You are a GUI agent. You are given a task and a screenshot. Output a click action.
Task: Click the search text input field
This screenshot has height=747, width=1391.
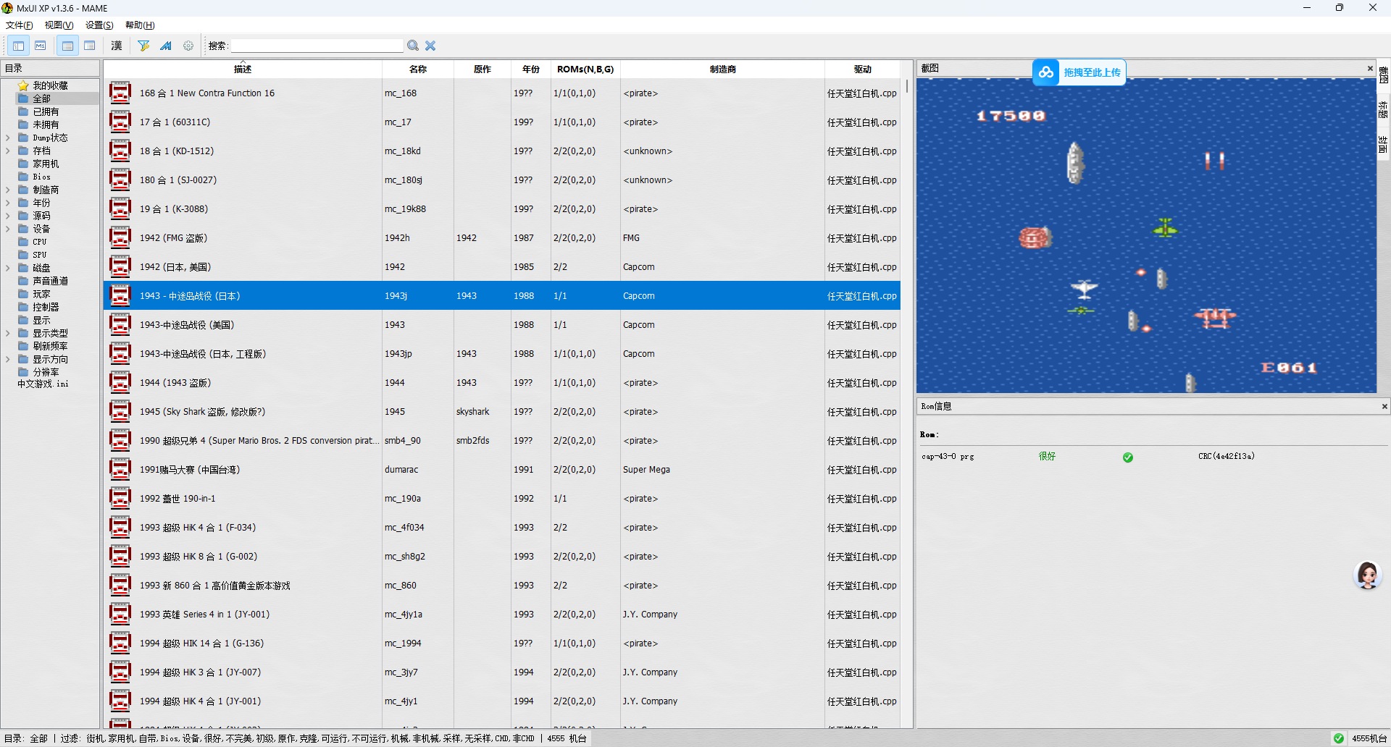point(317,46)
